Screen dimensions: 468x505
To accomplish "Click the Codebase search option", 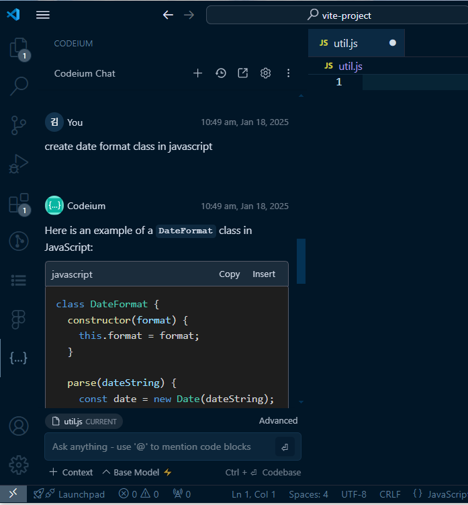I will [x=263, y=472].
